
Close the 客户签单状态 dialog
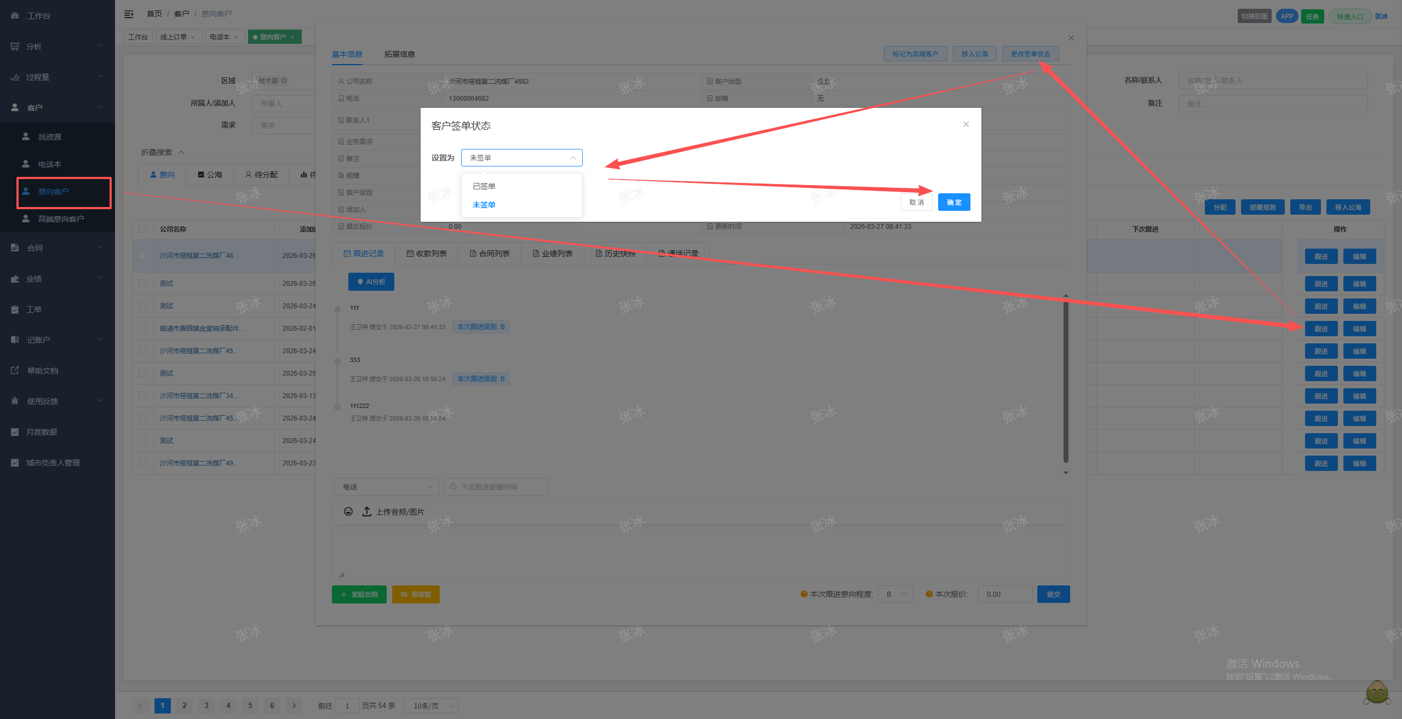click(x=966, y=124)
